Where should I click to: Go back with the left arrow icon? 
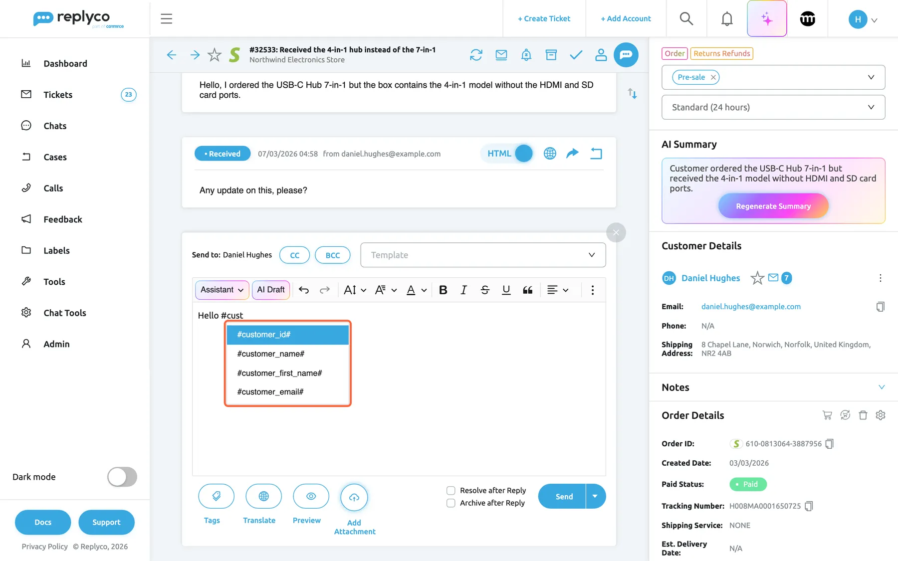172,55
